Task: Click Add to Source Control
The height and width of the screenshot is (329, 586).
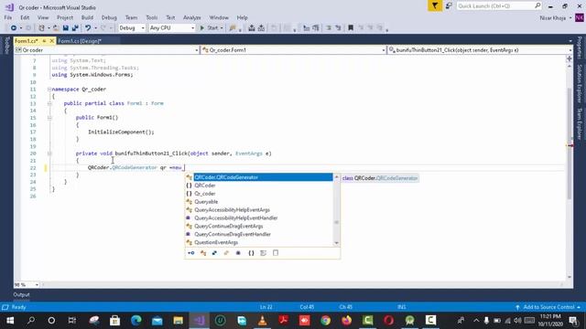Action: (548, 307)
